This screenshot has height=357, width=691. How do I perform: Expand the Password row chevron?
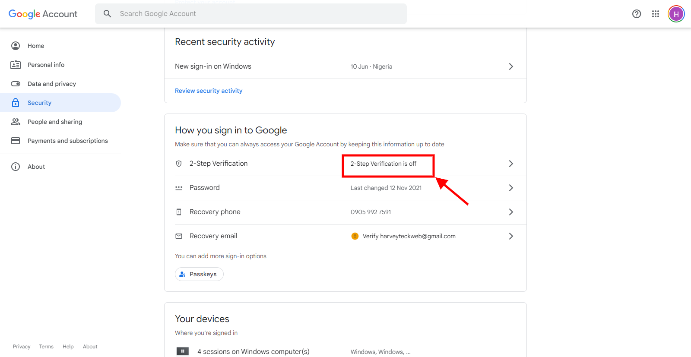pos(511,188)
